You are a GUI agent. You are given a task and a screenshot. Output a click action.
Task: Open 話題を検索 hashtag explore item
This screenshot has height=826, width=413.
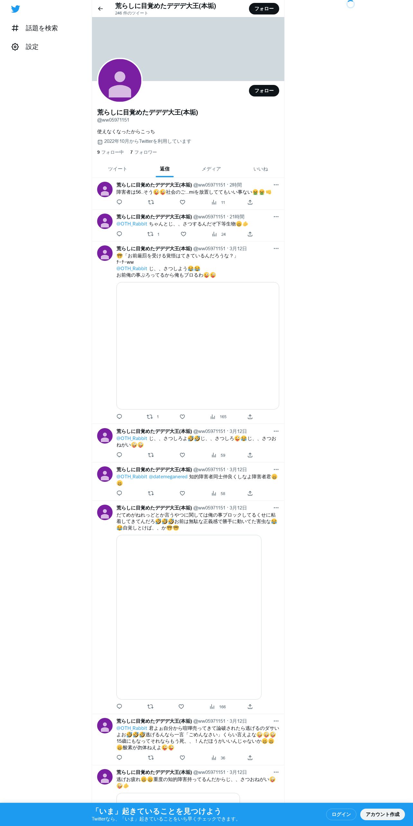pos(34,28)
